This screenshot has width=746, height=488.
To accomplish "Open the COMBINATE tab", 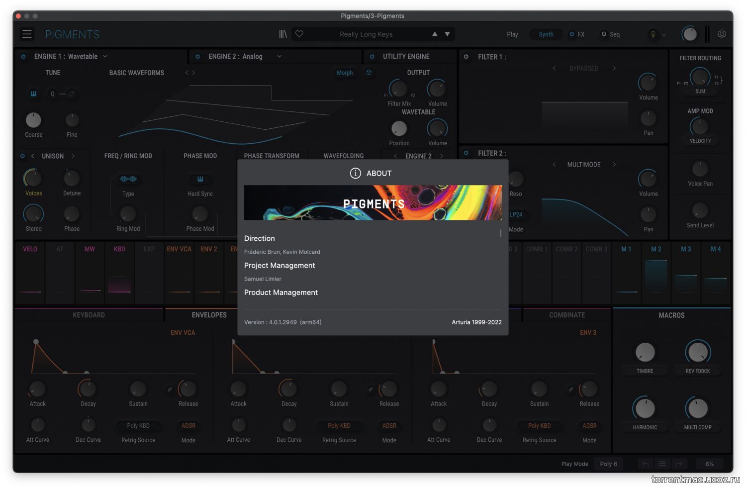I will click(x=567, y=315).
